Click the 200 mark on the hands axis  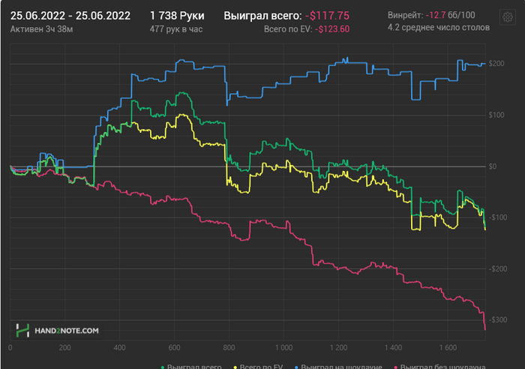(65, 347)
